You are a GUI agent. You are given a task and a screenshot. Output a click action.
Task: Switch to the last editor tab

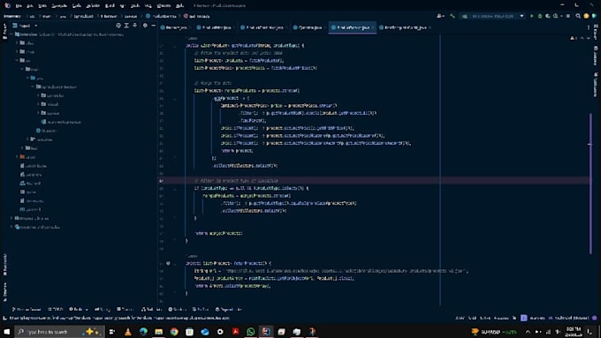pyautogui.click(x=405, y=27)
